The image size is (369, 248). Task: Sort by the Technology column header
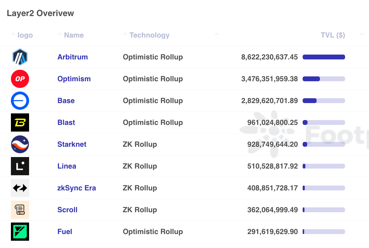click(x=149, y=35)
